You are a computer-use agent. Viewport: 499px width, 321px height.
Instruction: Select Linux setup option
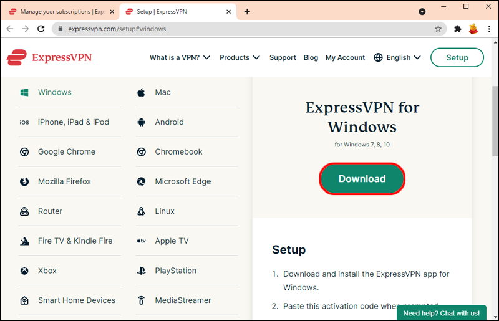165,211
